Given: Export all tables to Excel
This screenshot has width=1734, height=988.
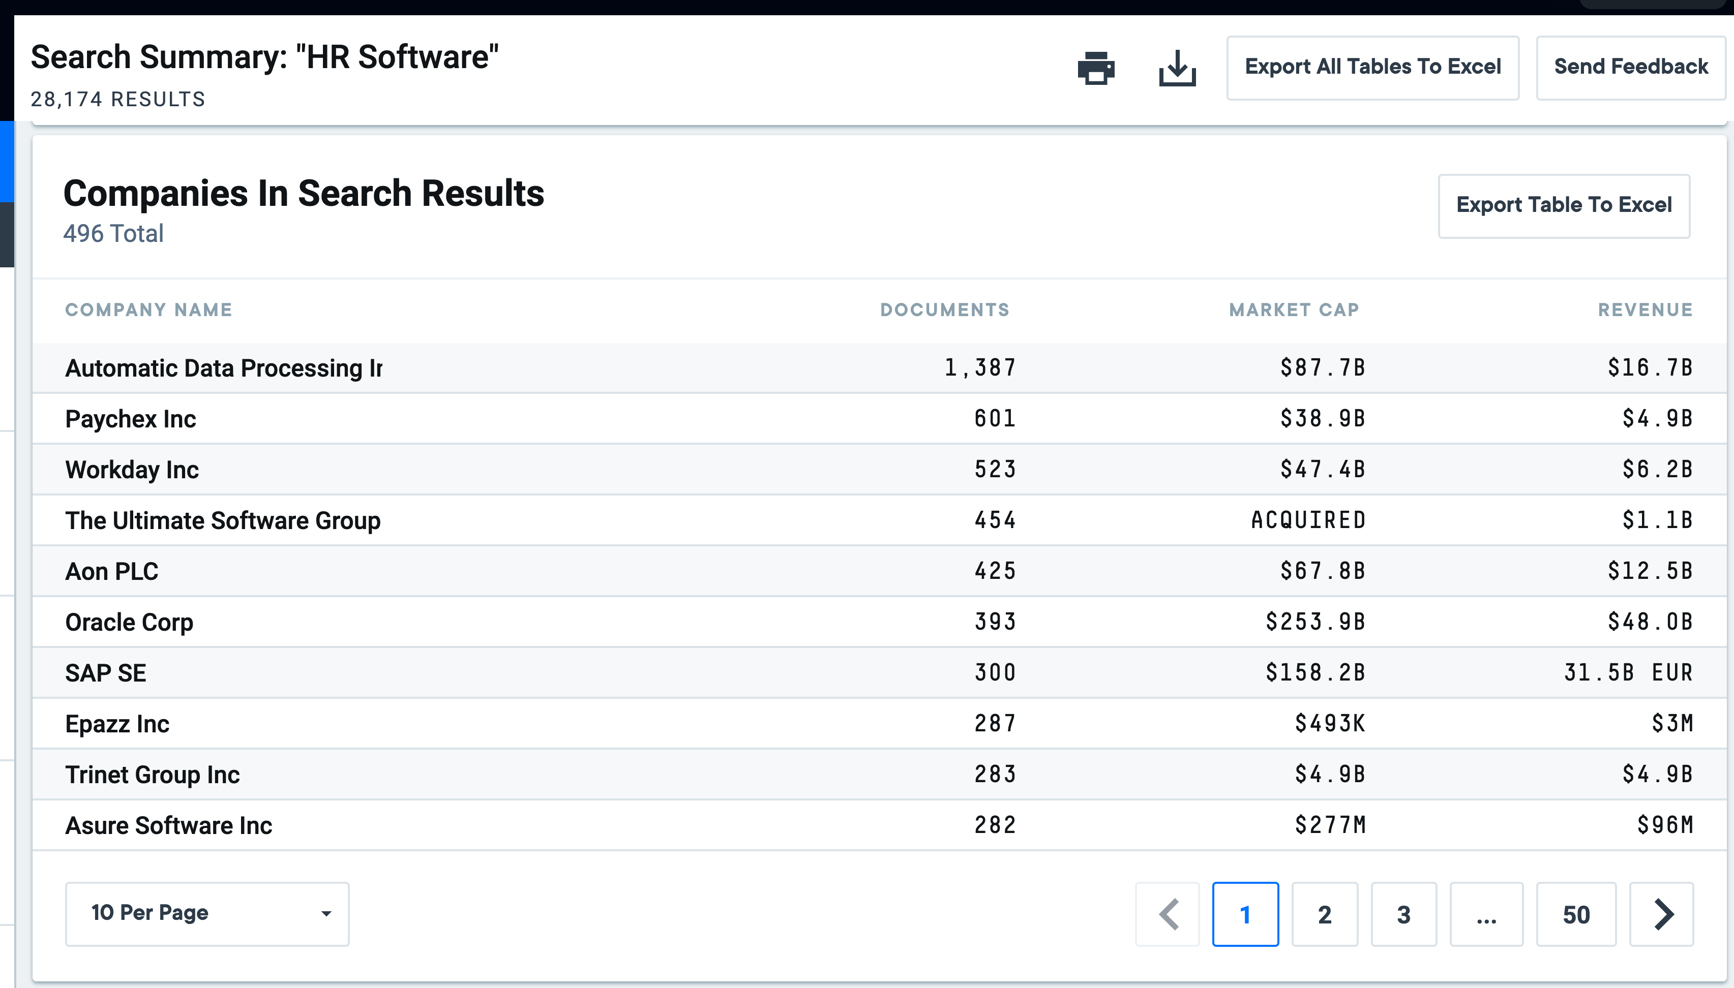Looking at the screenshot, I should (1373, 67).
